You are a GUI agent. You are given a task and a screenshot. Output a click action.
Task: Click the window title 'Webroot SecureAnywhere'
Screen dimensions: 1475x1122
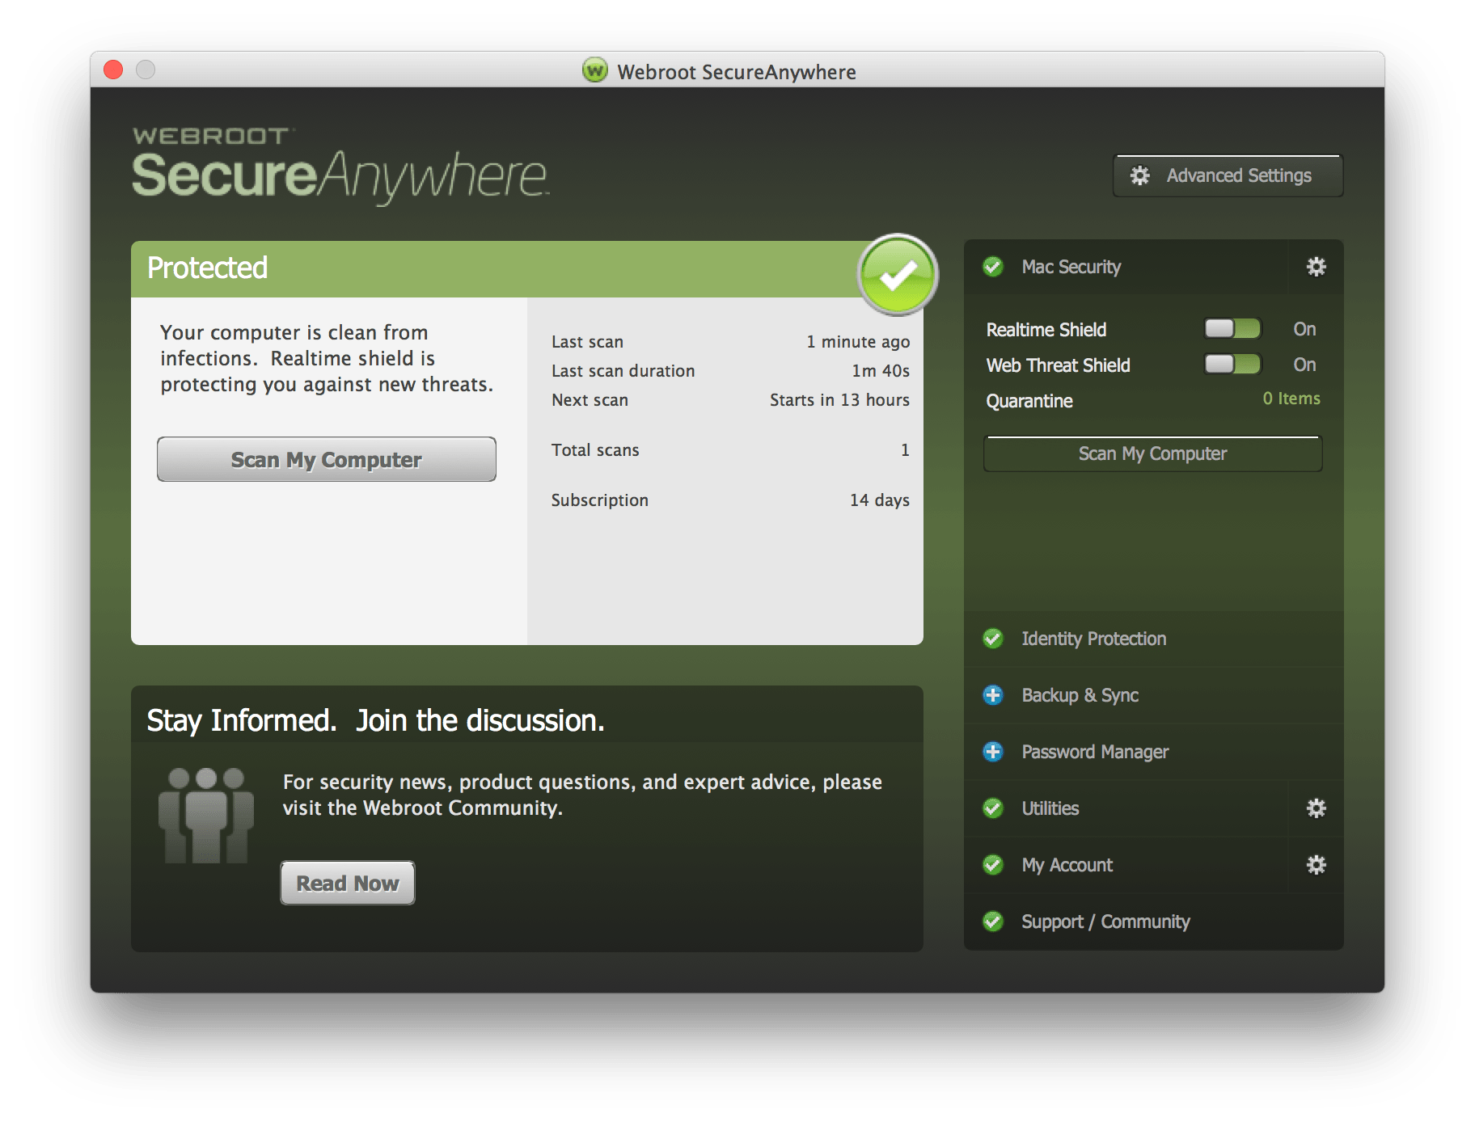click(736, 72)
